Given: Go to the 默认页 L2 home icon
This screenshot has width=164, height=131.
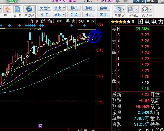Looking at the screenshot, I should pyautogui.click(x=145, y=9).
